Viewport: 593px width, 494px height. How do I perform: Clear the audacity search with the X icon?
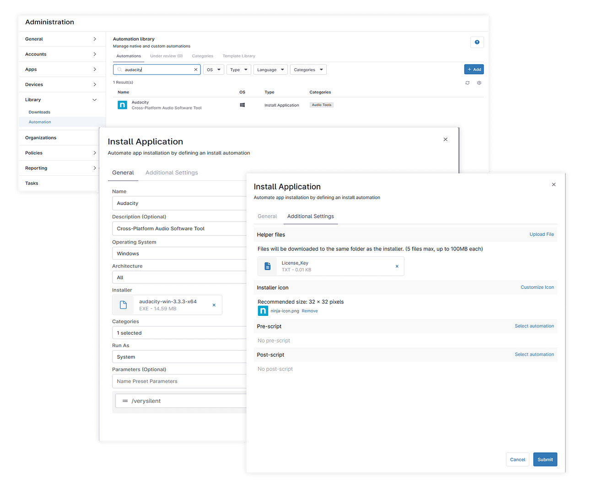pos(195,69)
